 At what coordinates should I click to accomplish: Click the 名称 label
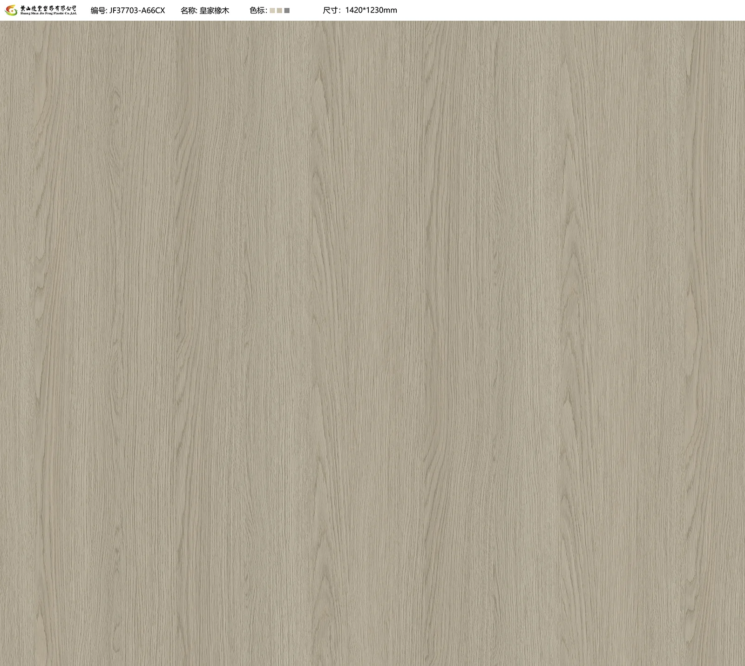188,10
